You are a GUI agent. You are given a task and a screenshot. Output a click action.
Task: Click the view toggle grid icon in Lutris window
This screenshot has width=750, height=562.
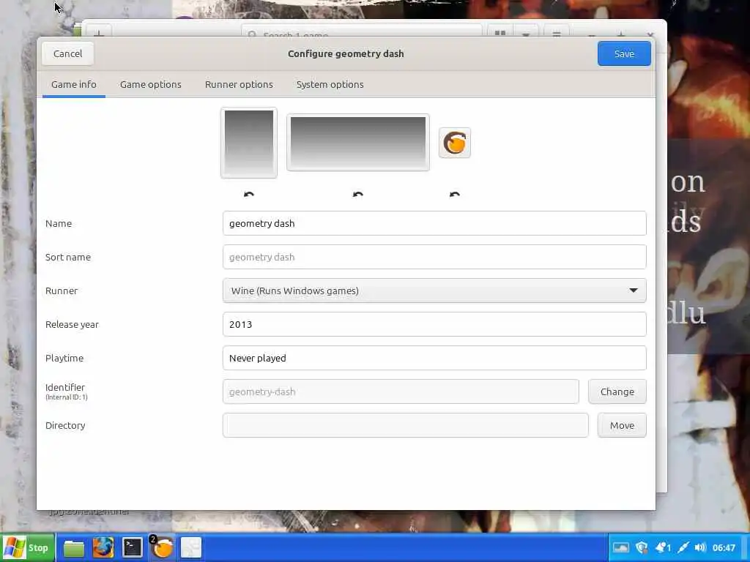pyautogui.click(x=500, y=32)
